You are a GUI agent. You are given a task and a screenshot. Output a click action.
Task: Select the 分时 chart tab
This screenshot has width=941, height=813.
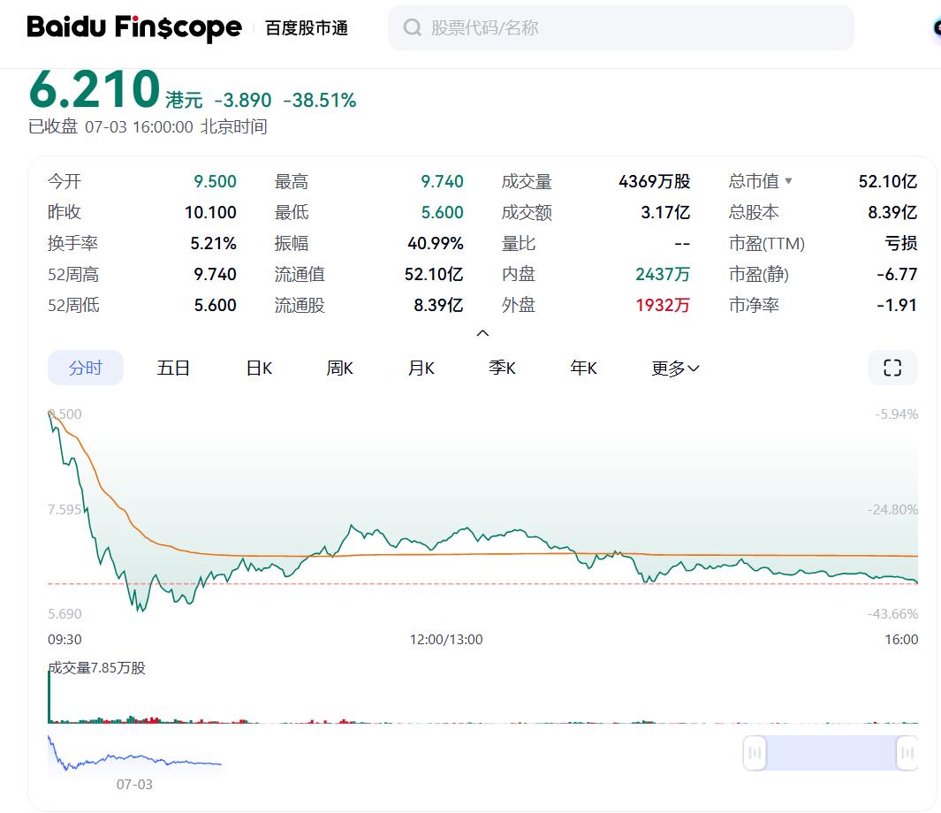tap(86, 368)
